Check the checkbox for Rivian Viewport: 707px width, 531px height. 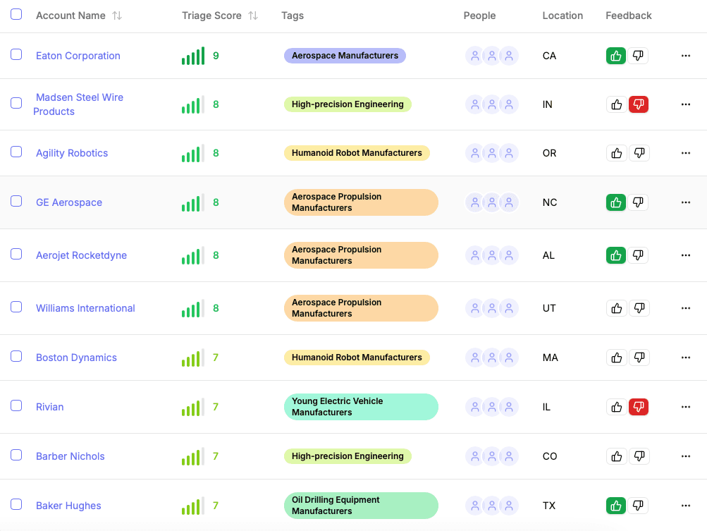16,407
